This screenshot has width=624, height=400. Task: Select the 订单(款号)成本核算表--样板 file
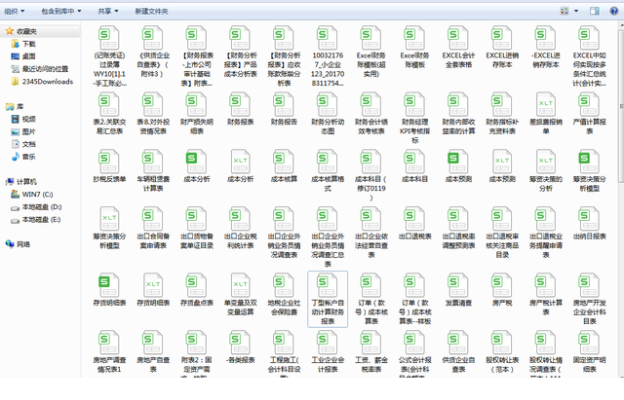[x=415, y=299]
